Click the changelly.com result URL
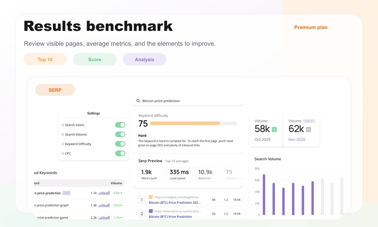The height and width of the screenshot is (227, 378). pos(178,197)
